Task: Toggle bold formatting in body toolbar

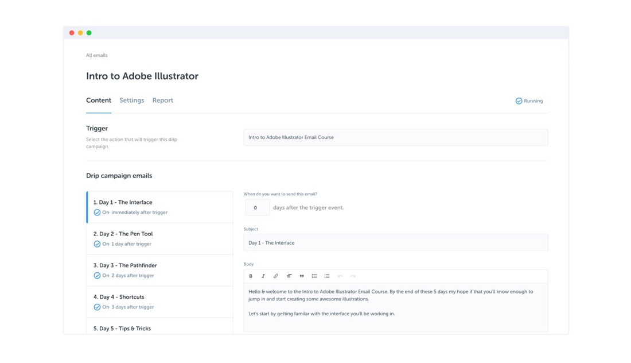Action: pos(251,276)
